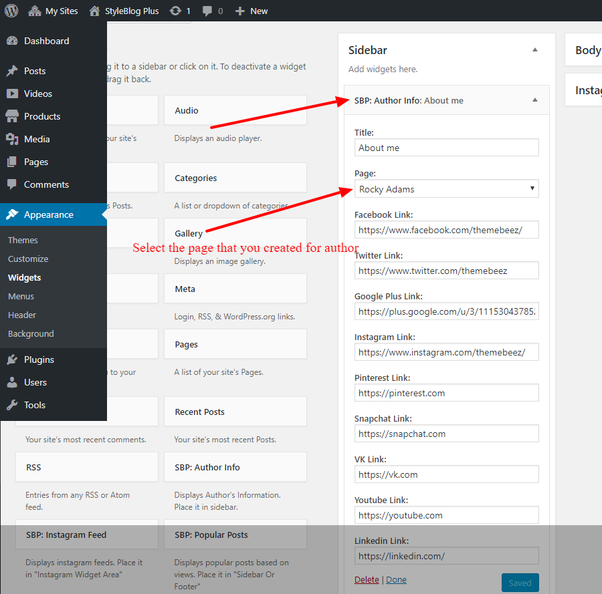Click the Youtube Link input field

coord(447,515)
